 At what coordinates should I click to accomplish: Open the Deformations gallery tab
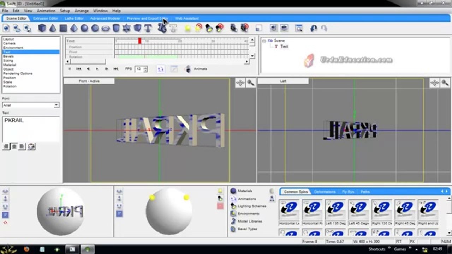325,192
